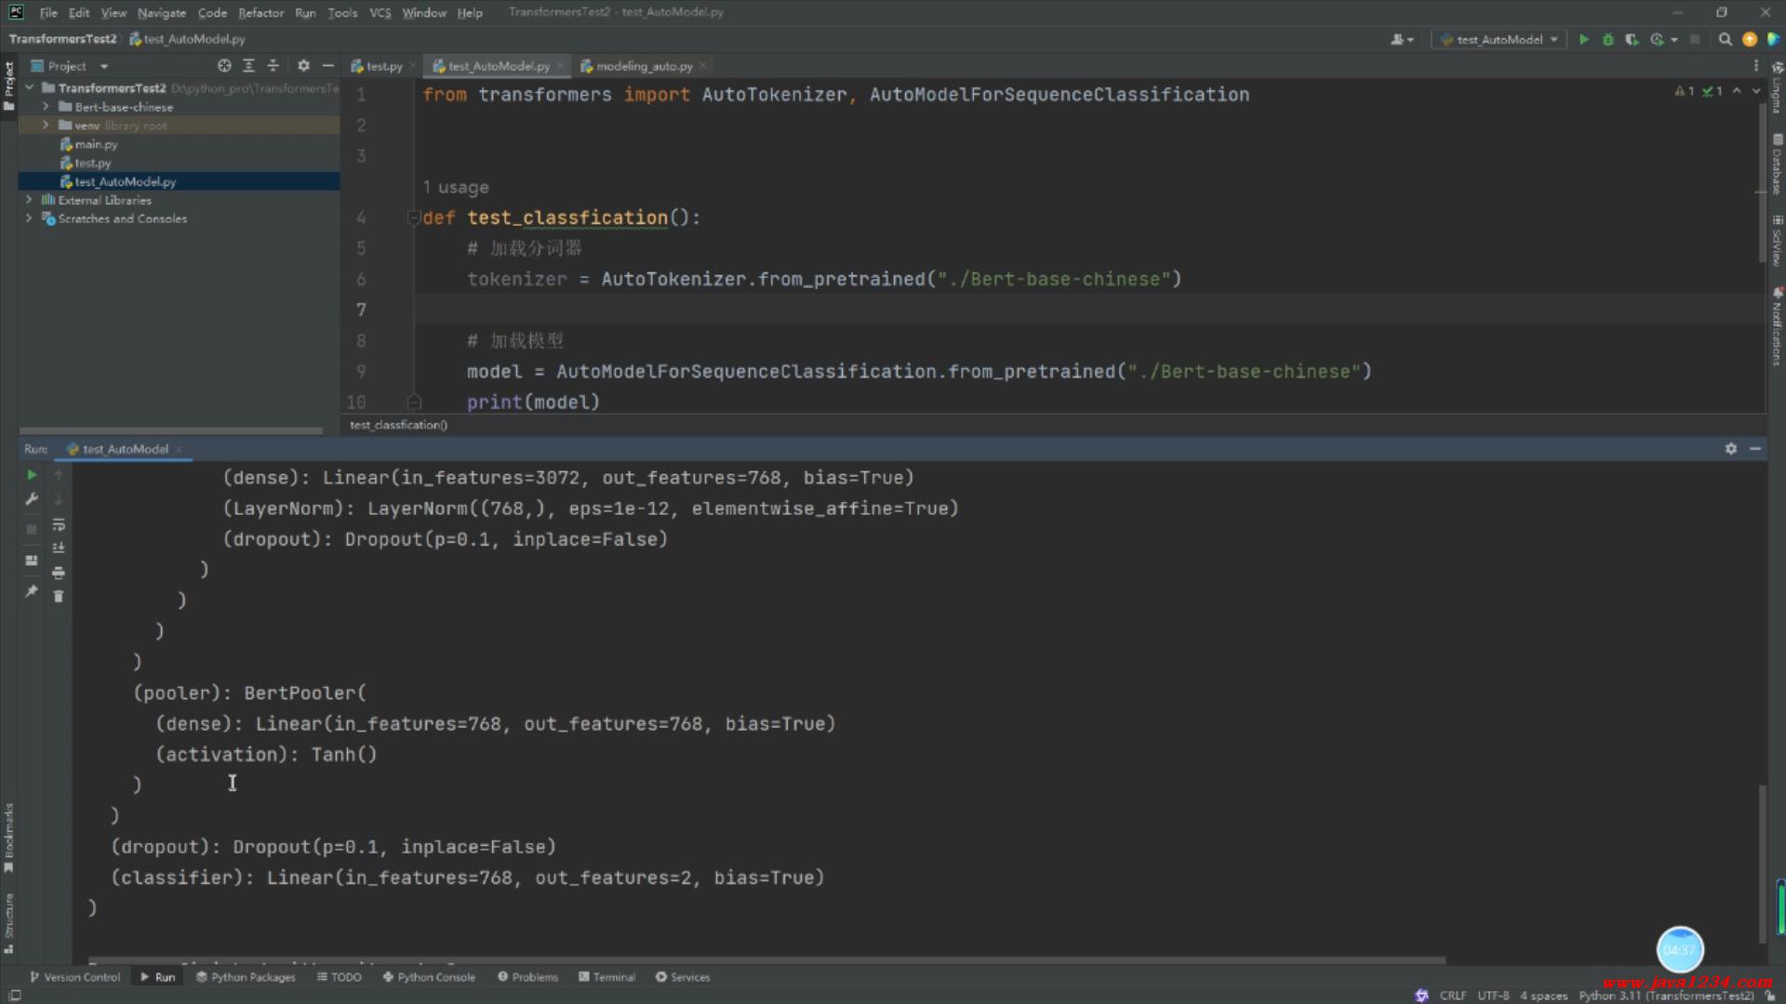The height and width of the screenshot is (1004, 1786).
Task: Start debugging with the bug icon
Action: pyautogui.click(x=1607, y=39)
